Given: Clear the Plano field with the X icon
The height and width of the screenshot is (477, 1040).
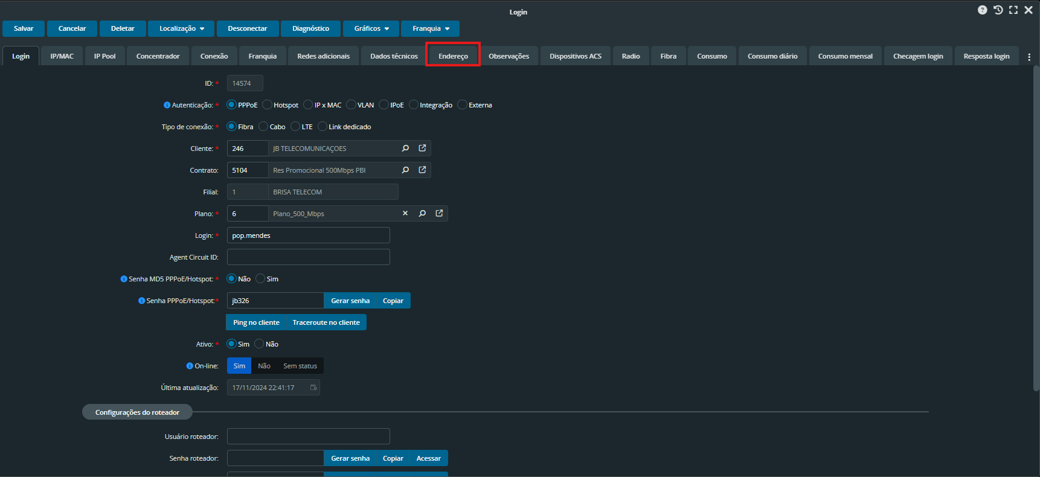Looking at the screenshot, I should tap(405, 214).
